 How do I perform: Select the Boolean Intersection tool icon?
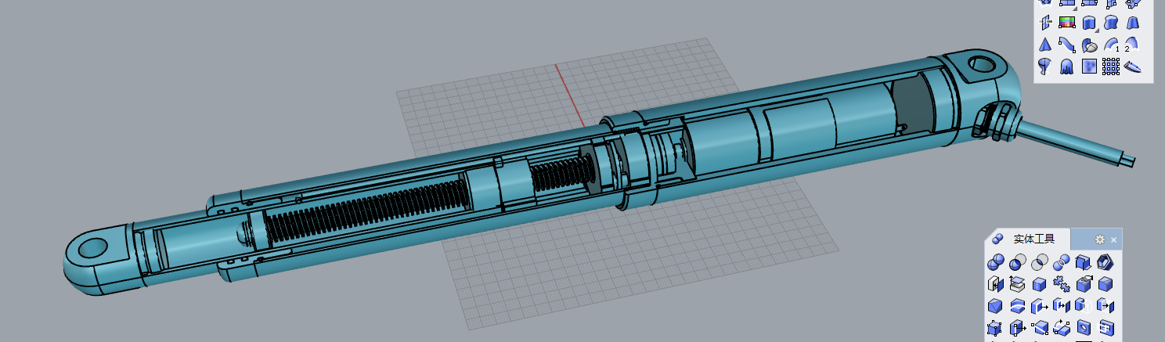(x=1040, y=262)
